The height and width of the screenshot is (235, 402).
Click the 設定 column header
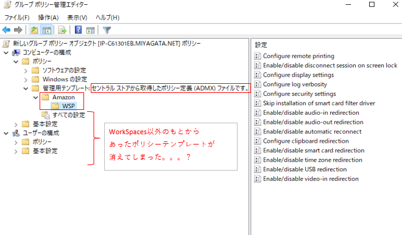[261, 45]
